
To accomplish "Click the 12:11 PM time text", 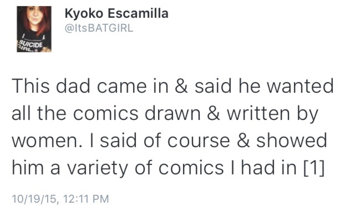I will pyautogui.click(x=86, y=199).
